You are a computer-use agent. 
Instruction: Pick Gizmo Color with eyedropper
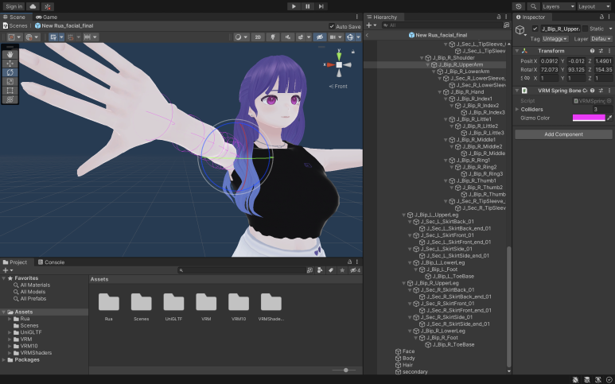609,118
